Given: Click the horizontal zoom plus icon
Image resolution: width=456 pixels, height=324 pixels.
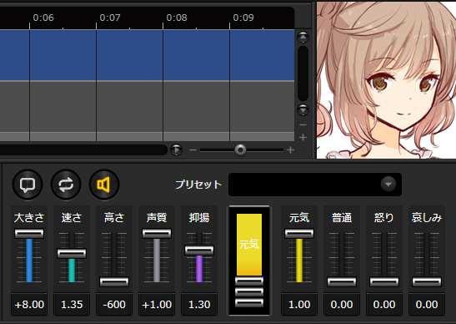Looking at the screenshot, I should point(290,150).
